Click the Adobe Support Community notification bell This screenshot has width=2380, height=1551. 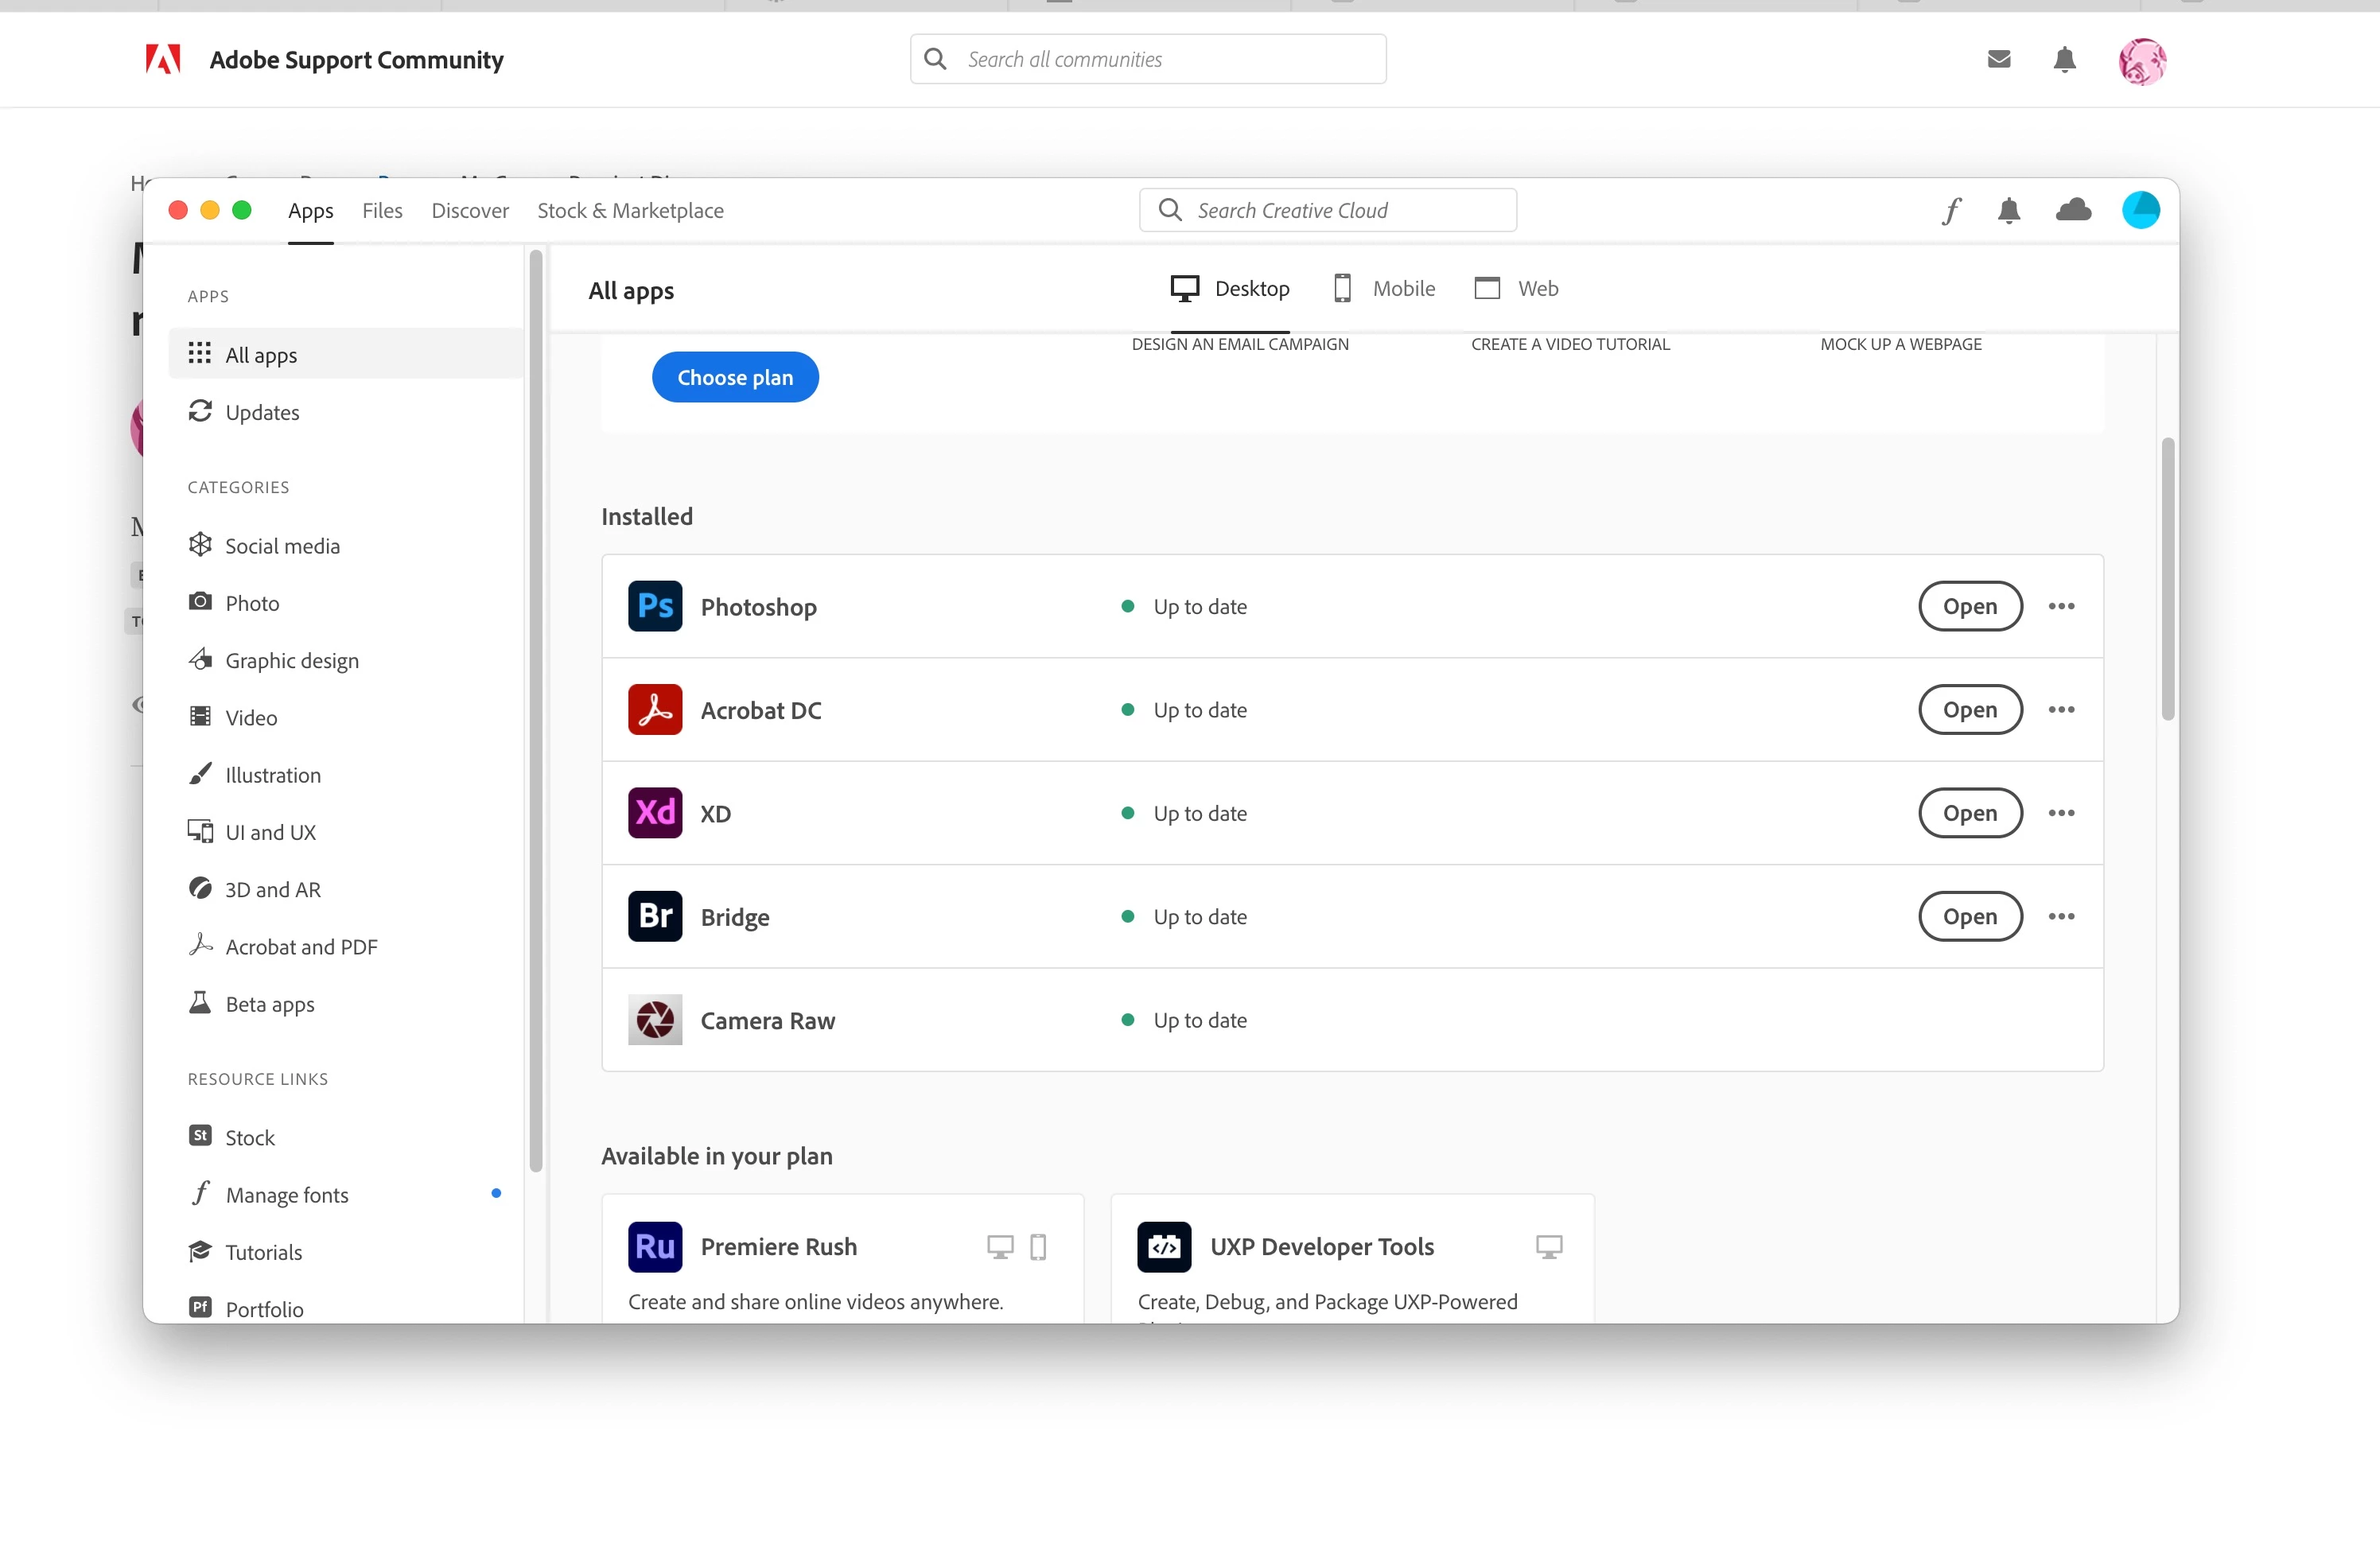tap(2064, 60)
